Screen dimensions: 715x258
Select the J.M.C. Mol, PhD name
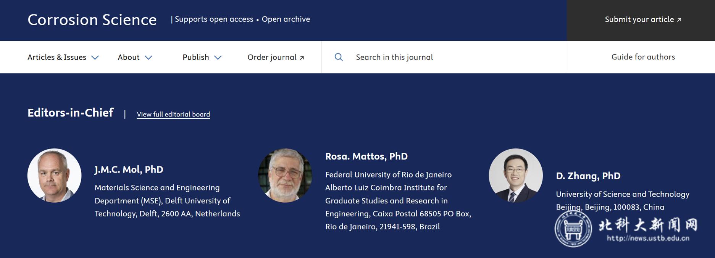[129, 169]
